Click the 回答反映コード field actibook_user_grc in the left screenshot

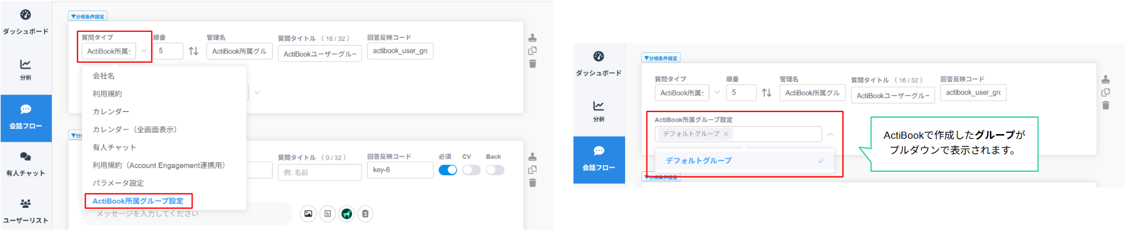(400, 51)
